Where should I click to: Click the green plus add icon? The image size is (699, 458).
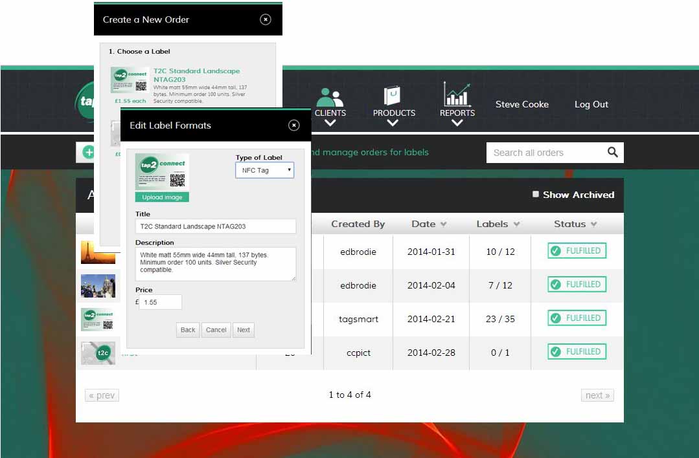[89, 153]
